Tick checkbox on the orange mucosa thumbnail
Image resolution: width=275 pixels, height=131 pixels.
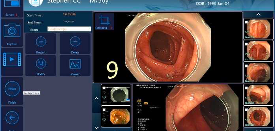[x=104, y=110]
